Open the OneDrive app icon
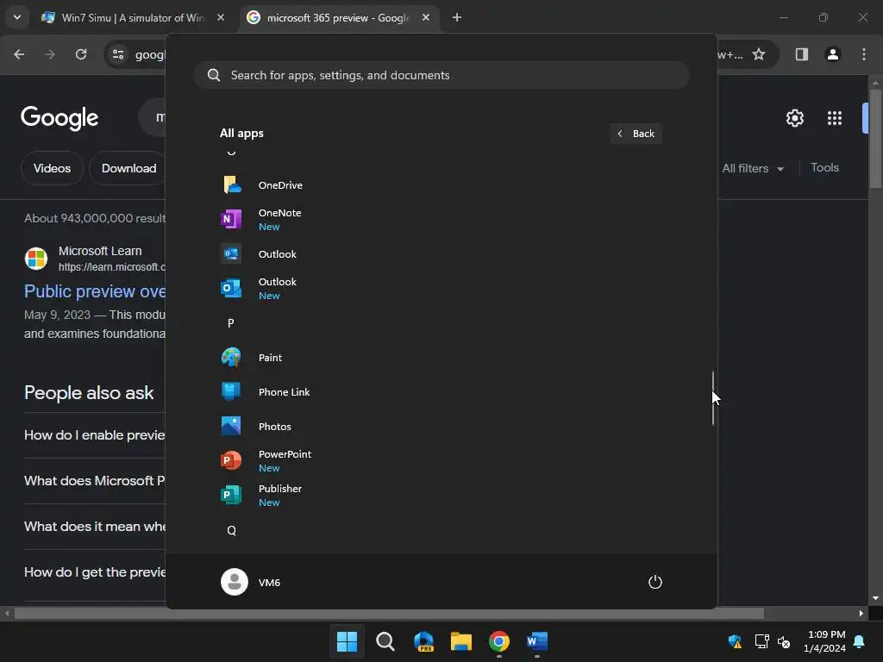 231,185
